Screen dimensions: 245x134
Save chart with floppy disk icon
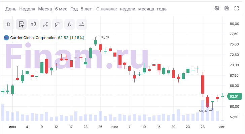[227, 8]
